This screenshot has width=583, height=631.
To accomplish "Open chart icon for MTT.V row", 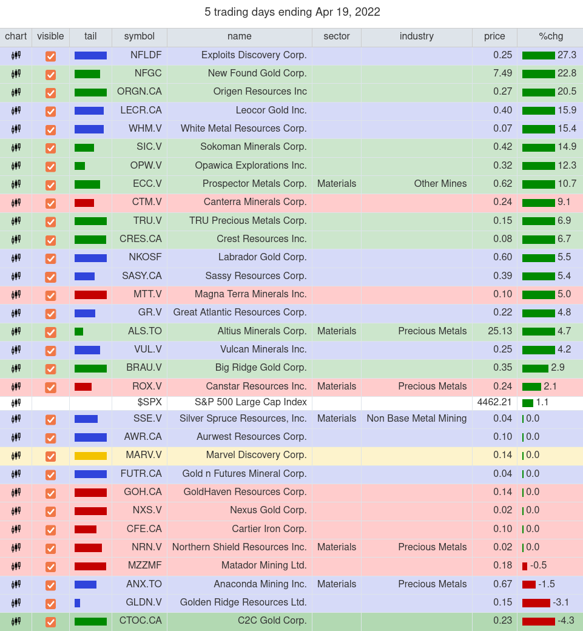I will pyautogui.click(x=16, y=295).
